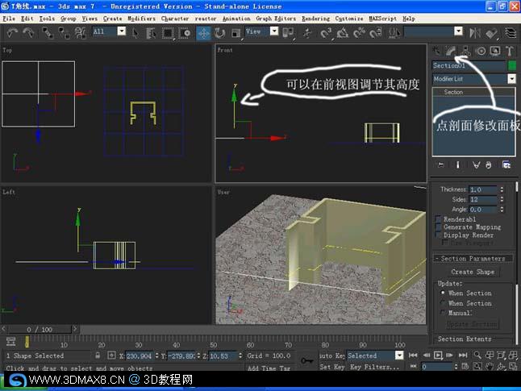Enable the Generate Mapping checkbox
This screenshot has height=391, width=521.
click(438, 227)
